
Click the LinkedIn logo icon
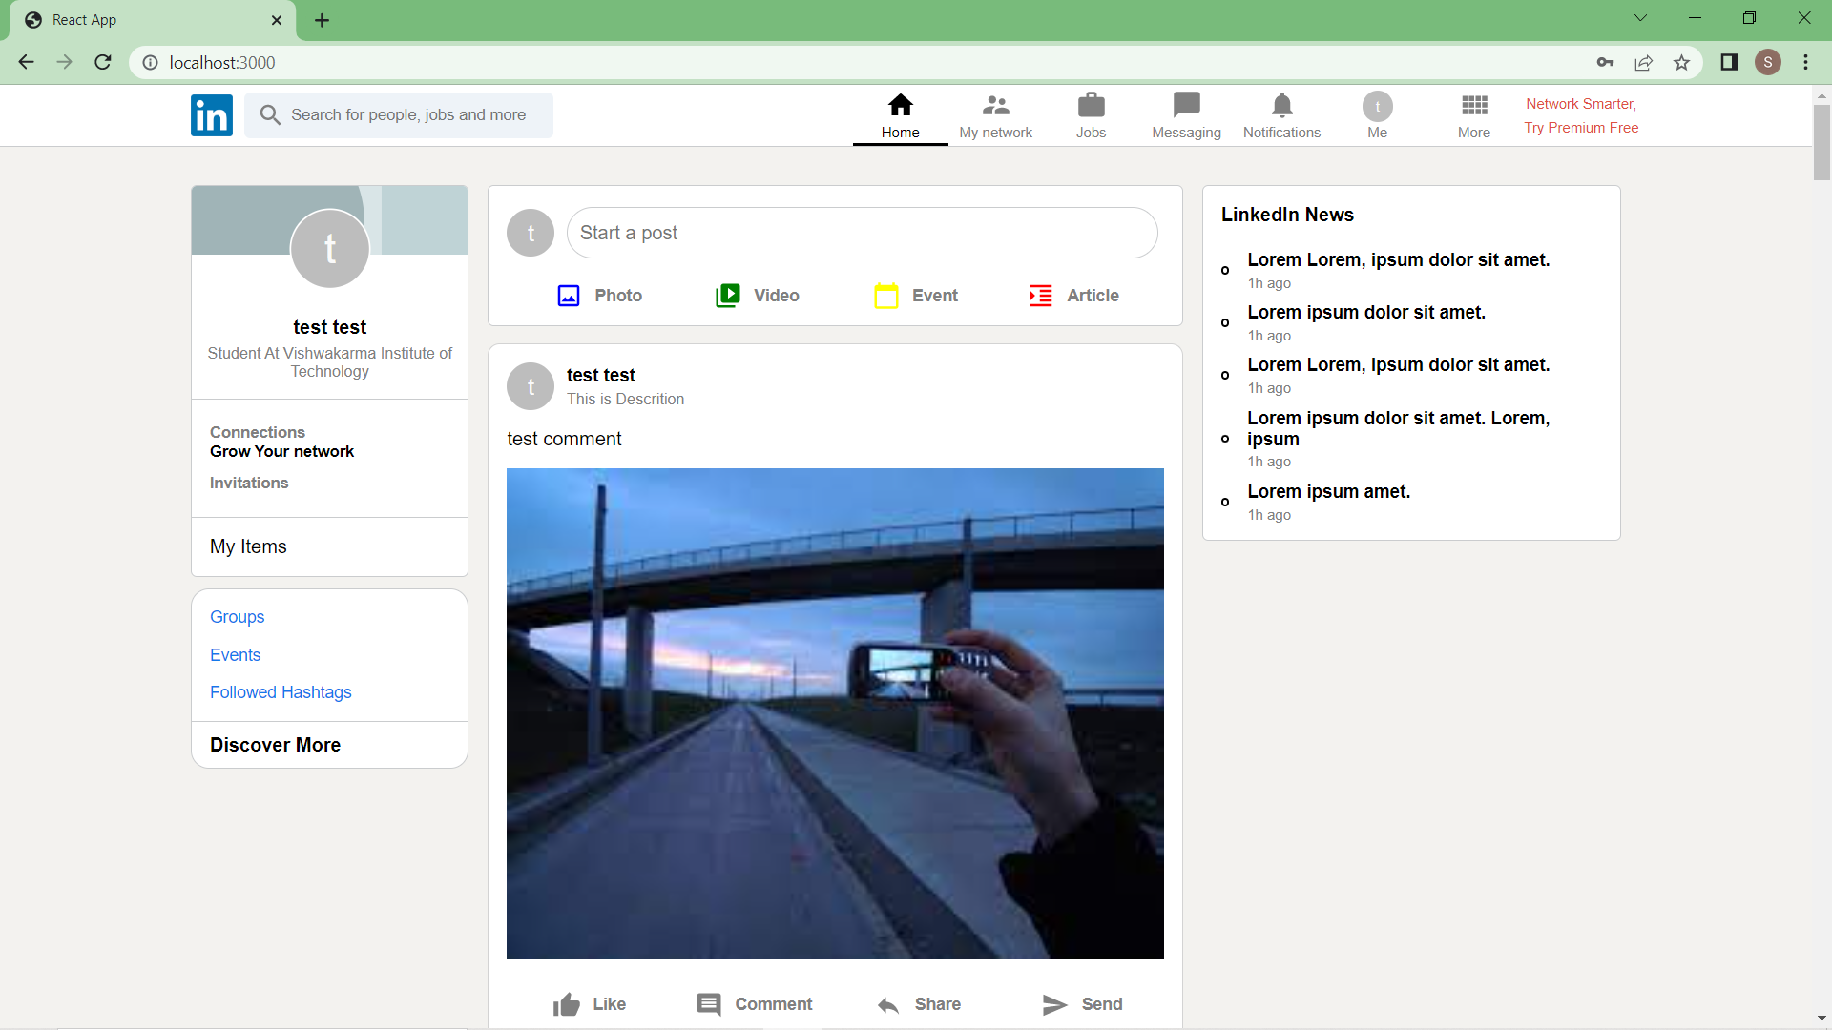point(211,115)
